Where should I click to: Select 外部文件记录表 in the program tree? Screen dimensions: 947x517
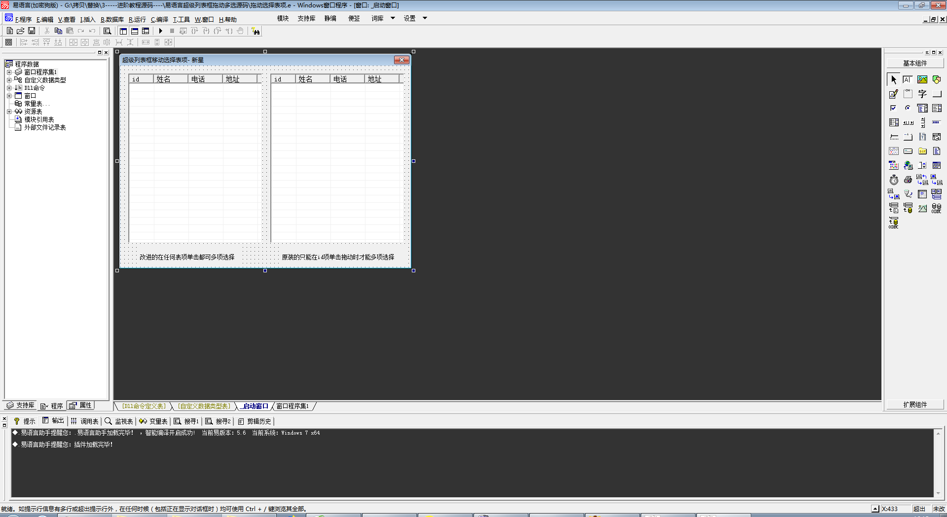tap(45, 127)
